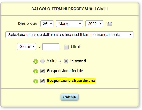Image resolution: width=142 pixels, height=110 pixels.
Task: Enable the Liberi checkbox
Action: click(x=66, y=47)
